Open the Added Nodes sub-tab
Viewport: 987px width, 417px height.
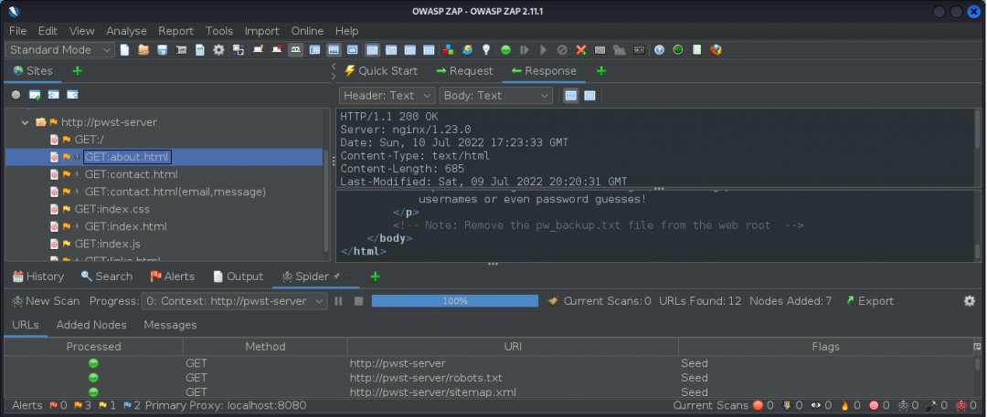click(91, 325)
